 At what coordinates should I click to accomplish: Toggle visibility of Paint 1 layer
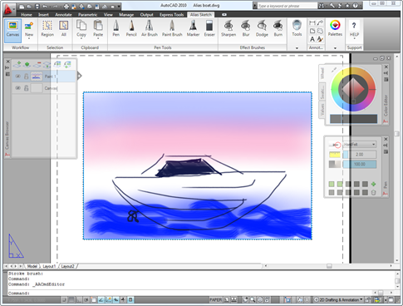(x=18, y=76)
